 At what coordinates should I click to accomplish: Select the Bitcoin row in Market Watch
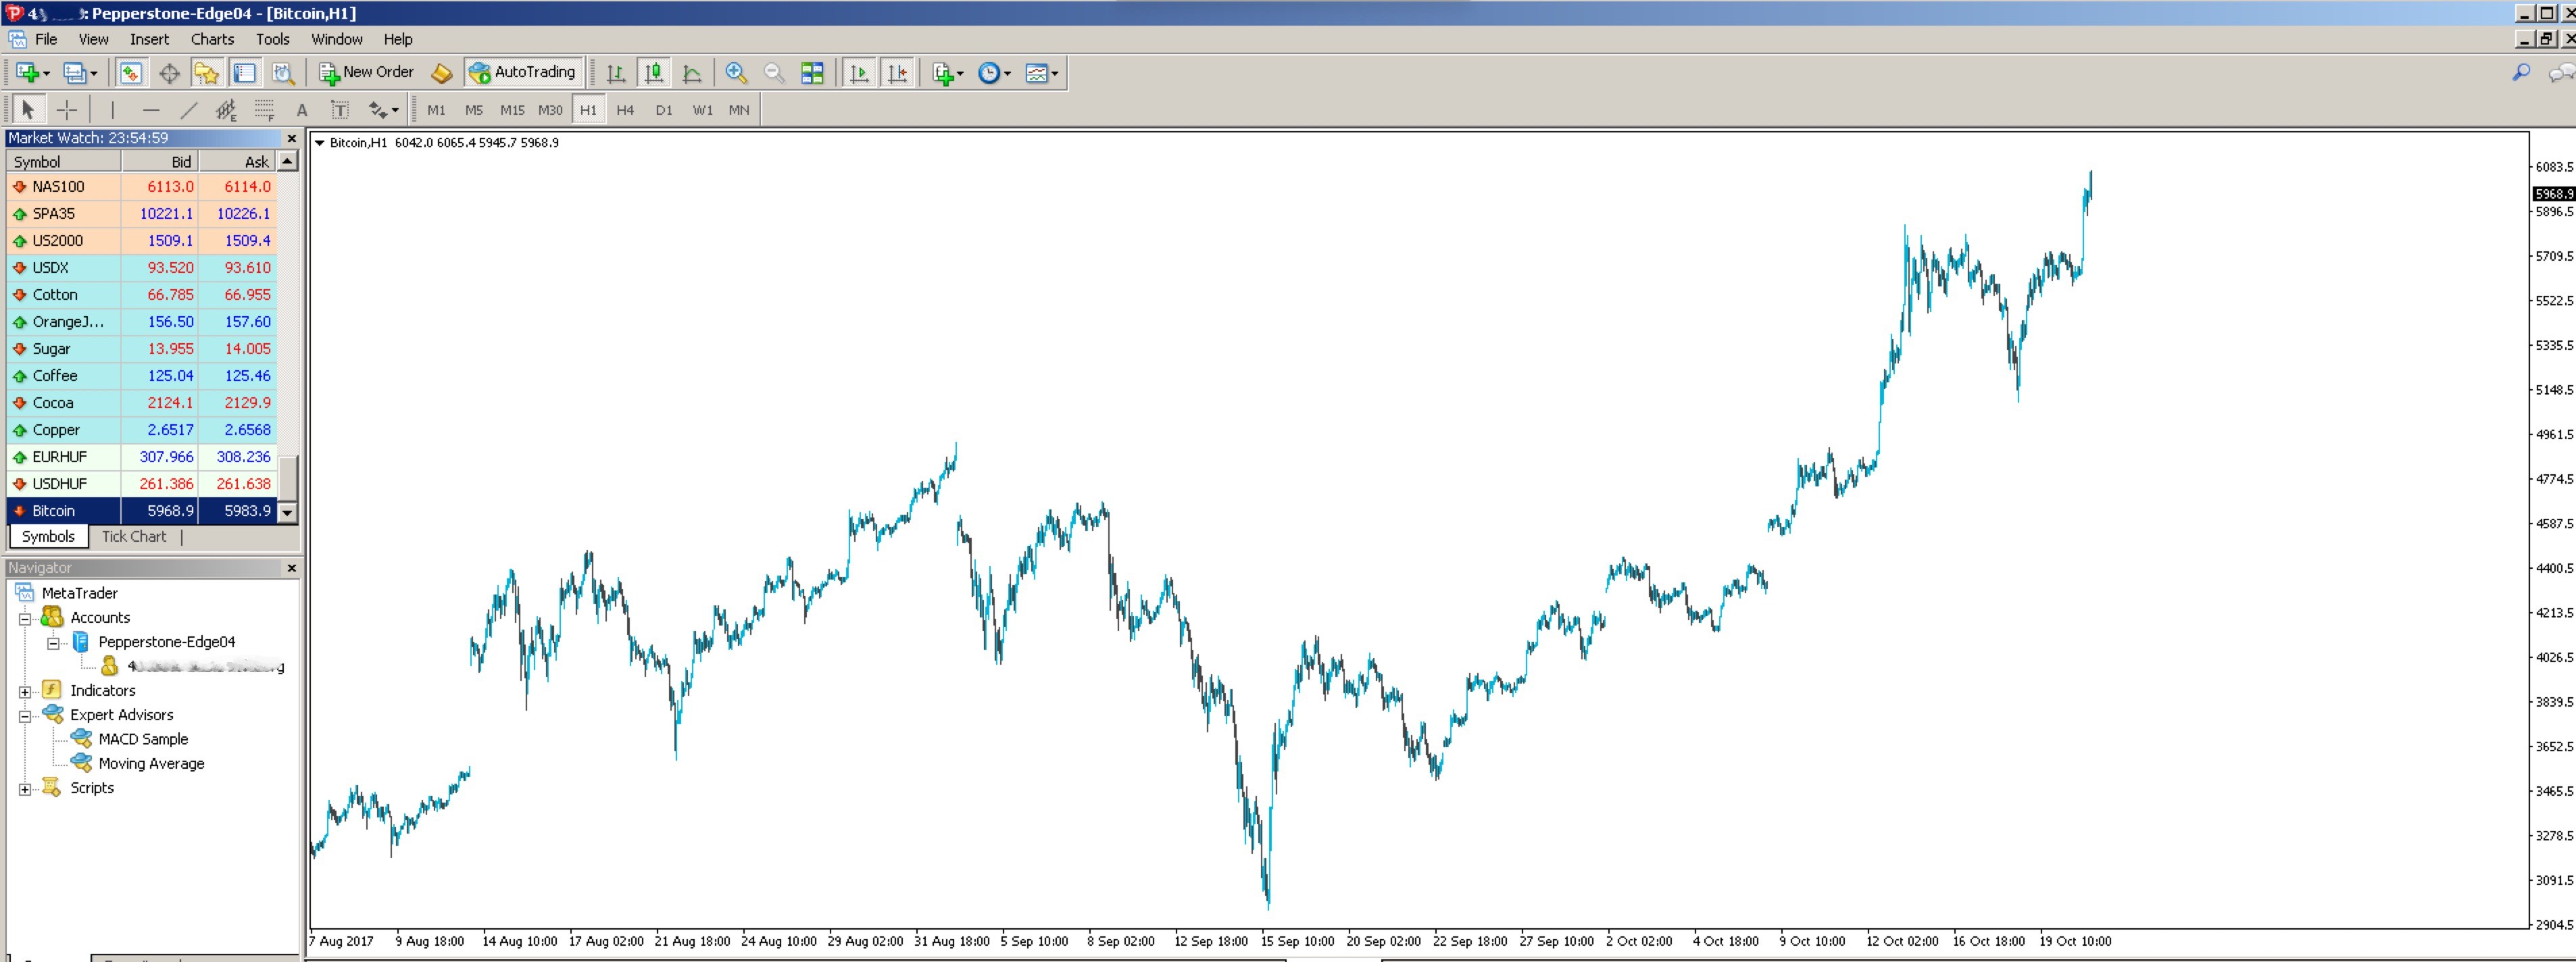click(142, 511)
